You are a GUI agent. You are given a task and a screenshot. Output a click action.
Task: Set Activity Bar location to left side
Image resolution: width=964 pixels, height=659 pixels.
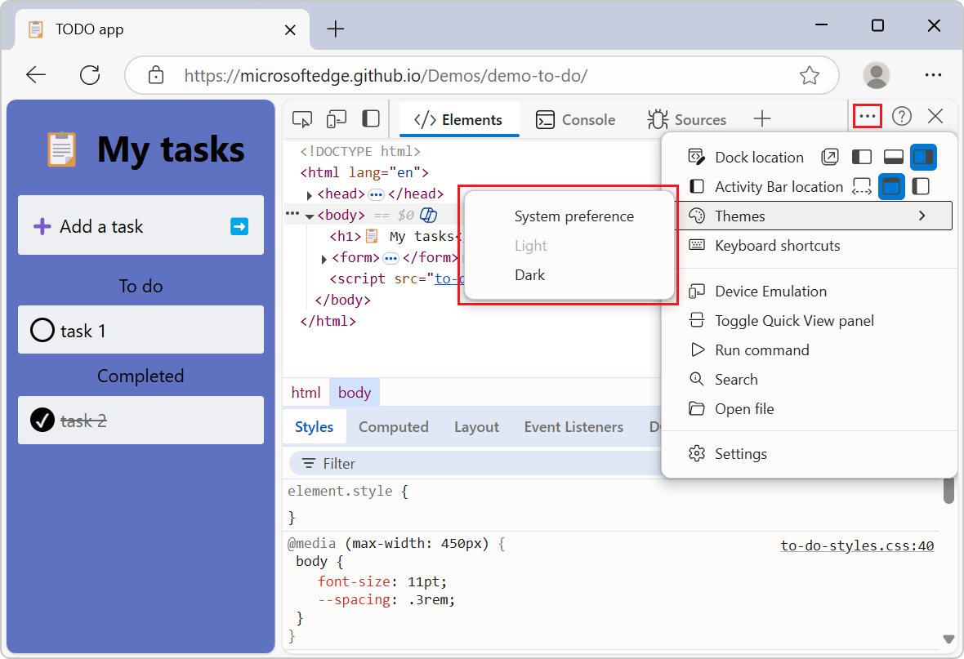921,186
